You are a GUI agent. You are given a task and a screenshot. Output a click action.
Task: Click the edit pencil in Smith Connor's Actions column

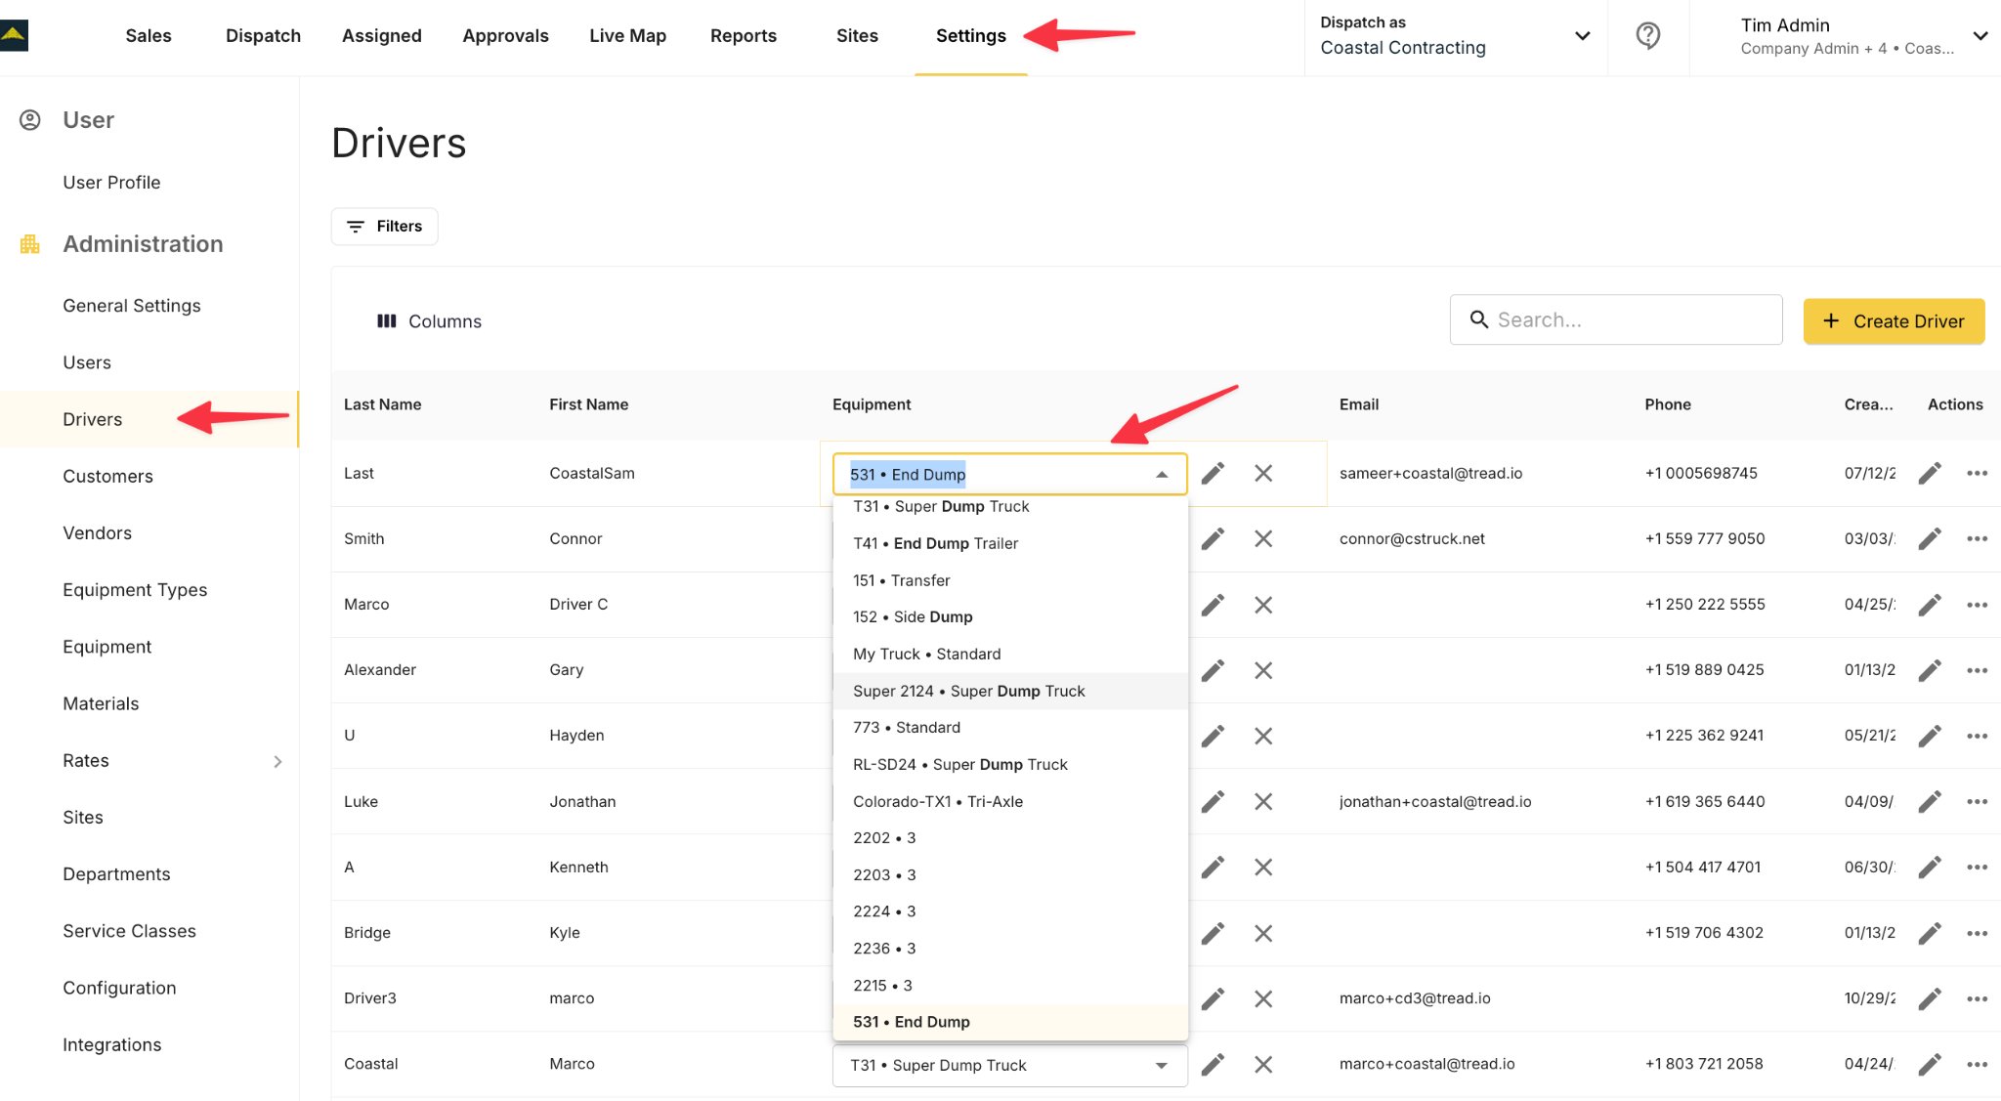(x=1930, y=539)
